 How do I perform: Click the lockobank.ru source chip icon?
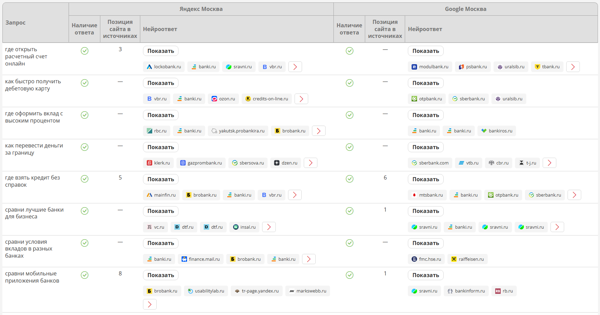tap(149, 67)
